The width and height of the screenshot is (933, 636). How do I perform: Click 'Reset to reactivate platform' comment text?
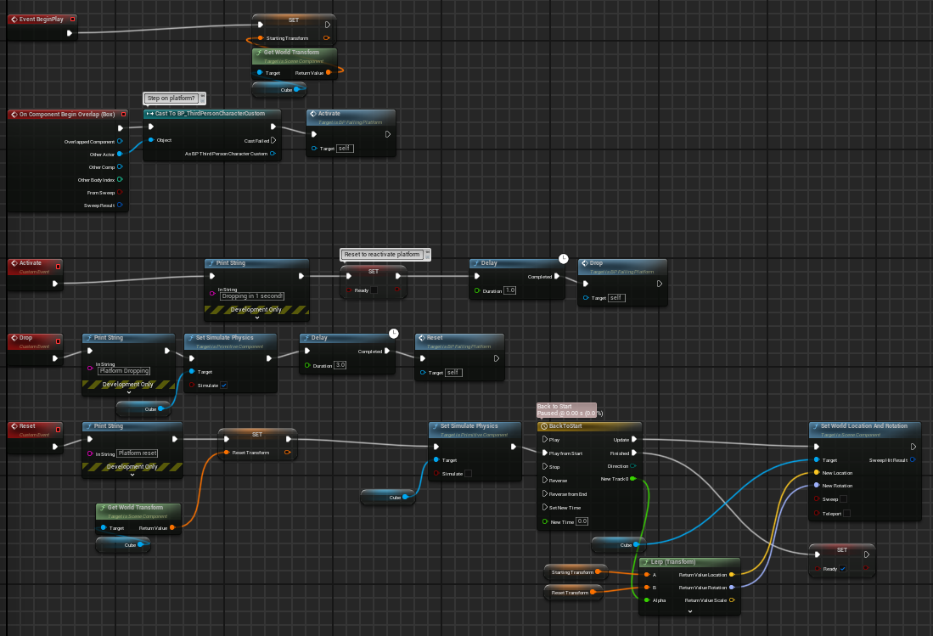(x=382, y=255)
